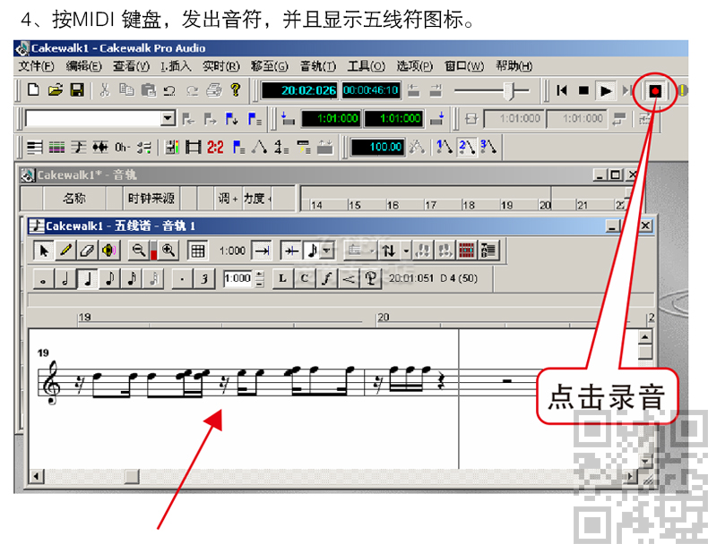This screenshot has height=544, width=708.
Task: Save the project with floppy icon
Action: (77, 90)
